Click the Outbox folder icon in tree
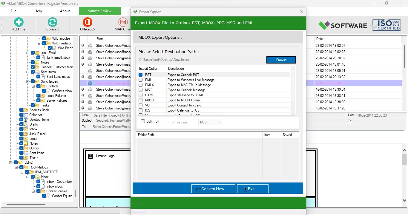The width and height of the screenshot is (408, 215). pyautogui.click(x=26, y=148)
